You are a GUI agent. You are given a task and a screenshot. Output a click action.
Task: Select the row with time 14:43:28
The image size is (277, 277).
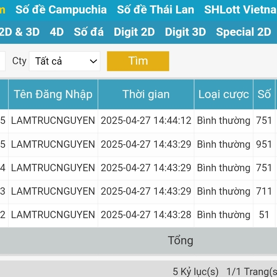tap(146, 215)
